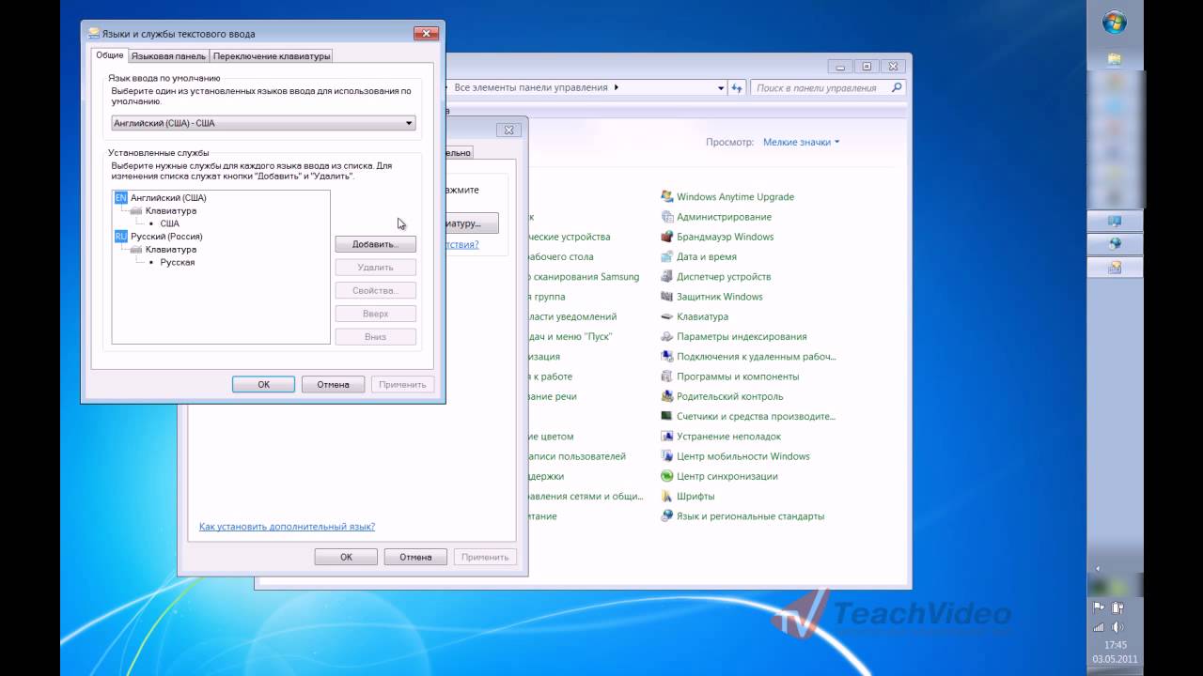Click the Windows Anytime Upgrade icon
This screenshot has height=676, width=1203.
tap(667, 196)
